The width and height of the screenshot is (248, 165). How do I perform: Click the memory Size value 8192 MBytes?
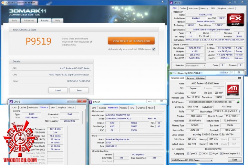(x=31, y=118)
